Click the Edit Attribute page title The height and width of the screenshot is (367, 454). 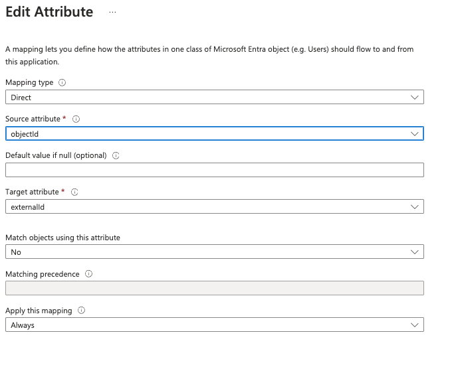49,13
